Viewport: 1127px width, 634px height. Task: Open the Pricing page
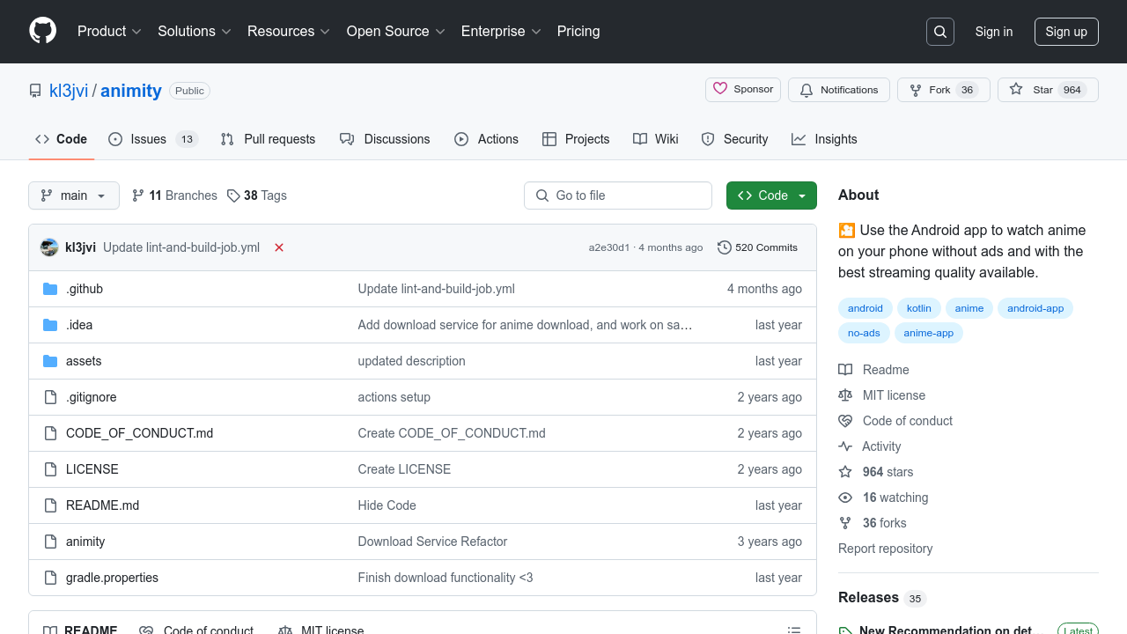(x=578, y=31)
